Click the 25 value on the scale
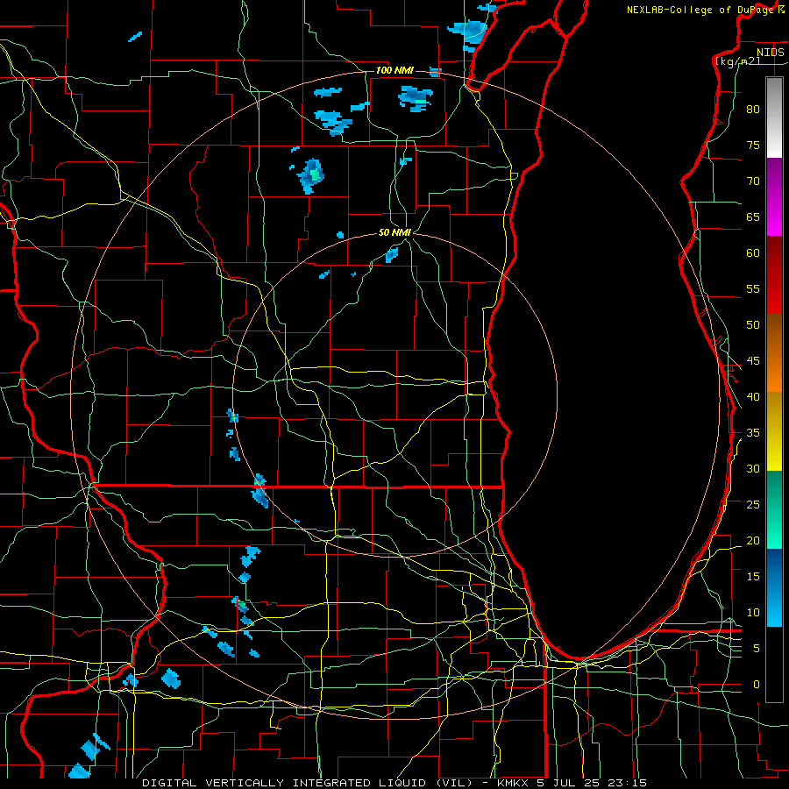Image resolution: width=789 pixels, height=789 pixels. 753,505
